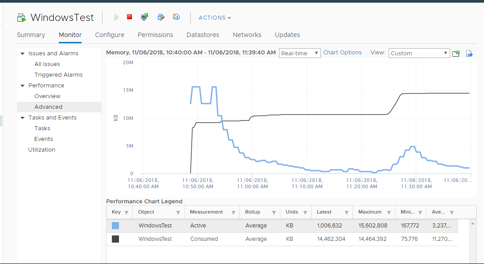Sort by the Latest column header
Viewport: 484px width, 264px height.
point(324,212)
